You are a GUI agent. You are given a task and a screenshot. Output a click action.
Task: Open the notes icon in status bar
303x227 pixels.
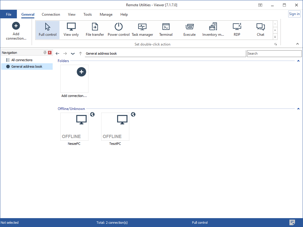point(292,222)
